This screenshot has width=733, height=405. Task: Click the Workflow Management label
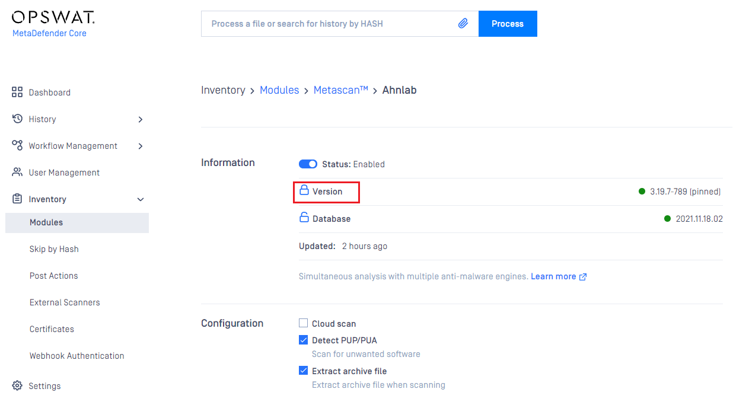tap(73, 146)
